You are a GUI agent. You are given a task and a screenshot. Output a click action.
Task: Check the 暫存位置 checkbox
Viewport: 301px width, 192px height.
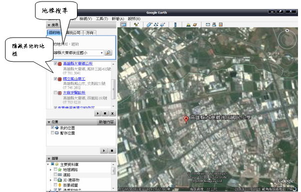click(x=52, y=132)
